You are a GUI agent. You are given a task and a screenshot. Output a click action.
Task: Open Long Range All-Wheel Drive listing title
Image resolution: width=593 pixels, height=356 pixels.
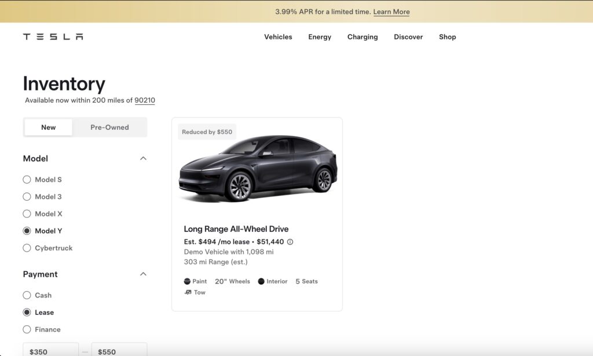(236, 229)
